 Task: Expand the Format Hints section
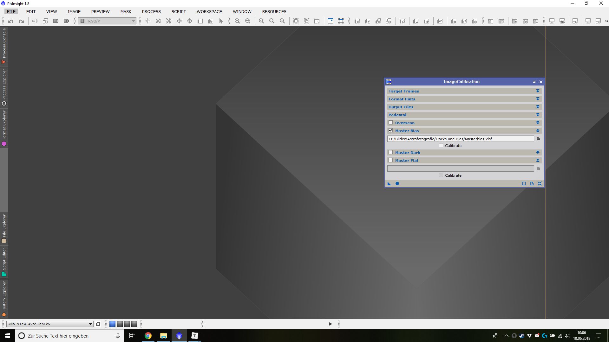point(538,99)
